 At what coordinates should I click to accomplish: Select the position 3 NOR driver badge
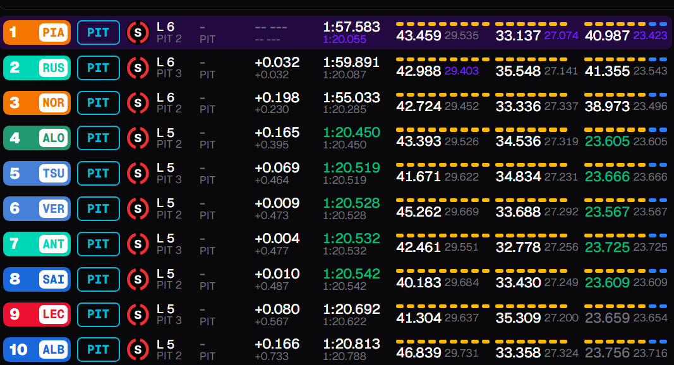click(x=37, y=103)
